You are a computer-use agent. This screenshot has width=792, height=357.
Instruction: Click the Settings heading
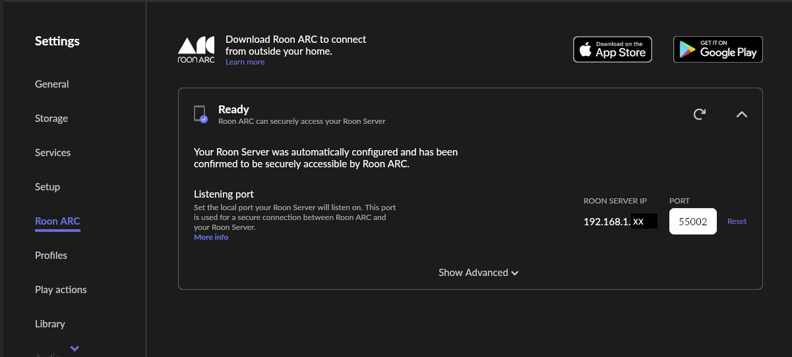[57, 41]
